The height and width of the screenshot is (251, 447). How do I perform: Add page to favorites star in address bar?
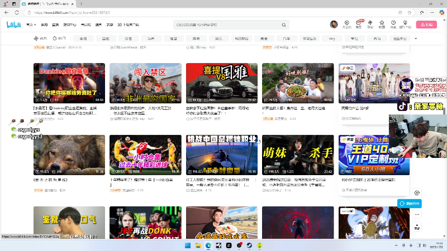pyautogui.click(x=410, y=12)
